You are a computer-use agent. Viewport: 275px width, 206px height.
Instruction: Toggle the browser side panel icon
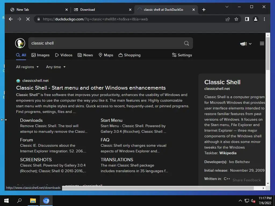247,19
